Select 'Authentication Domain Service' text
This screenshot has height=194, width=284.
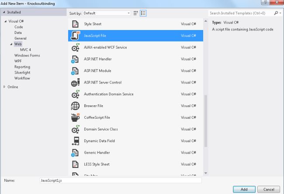click(109, 94)
